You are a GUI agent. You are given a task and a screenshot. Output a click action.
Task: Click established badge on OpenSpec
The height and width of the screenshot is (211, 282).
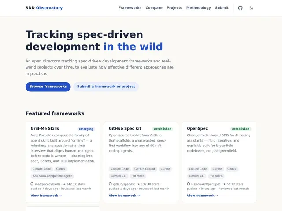pos(241,129)
